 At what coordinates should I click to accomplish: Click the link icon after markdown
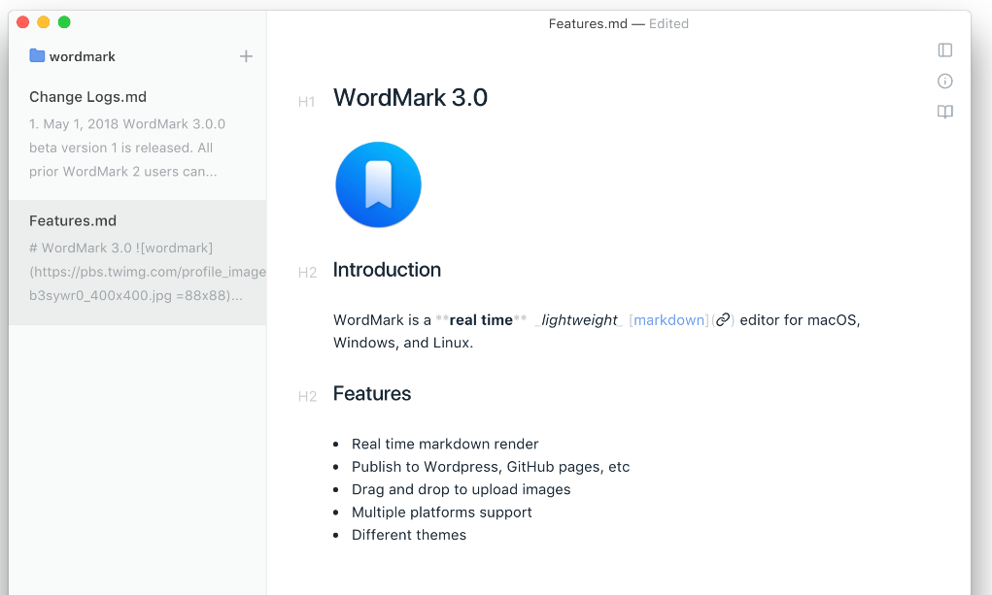(x=723, y=320)
